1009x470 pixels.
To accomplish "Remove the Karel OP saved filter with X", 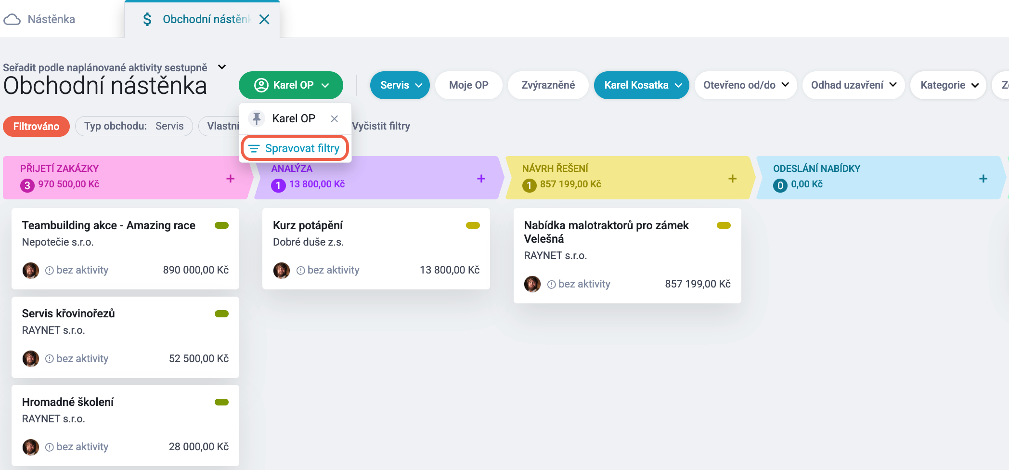I will point(335,118).
